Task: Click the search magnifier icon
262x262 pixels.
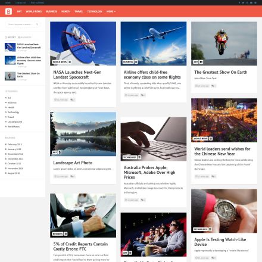Action: point(37,24)
